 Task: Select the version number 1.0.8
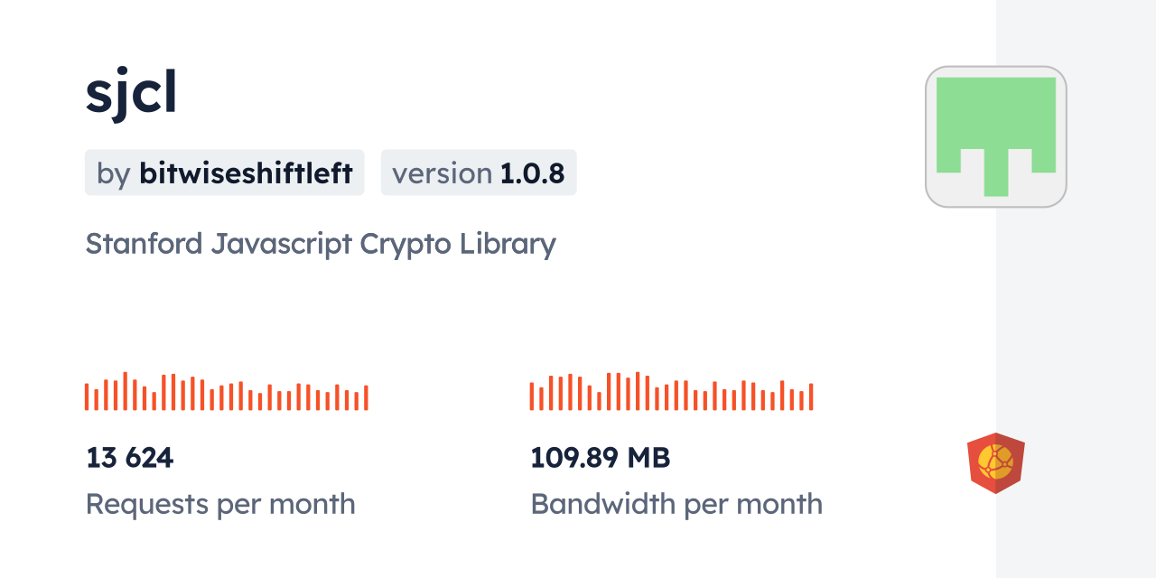pos(533,173)
